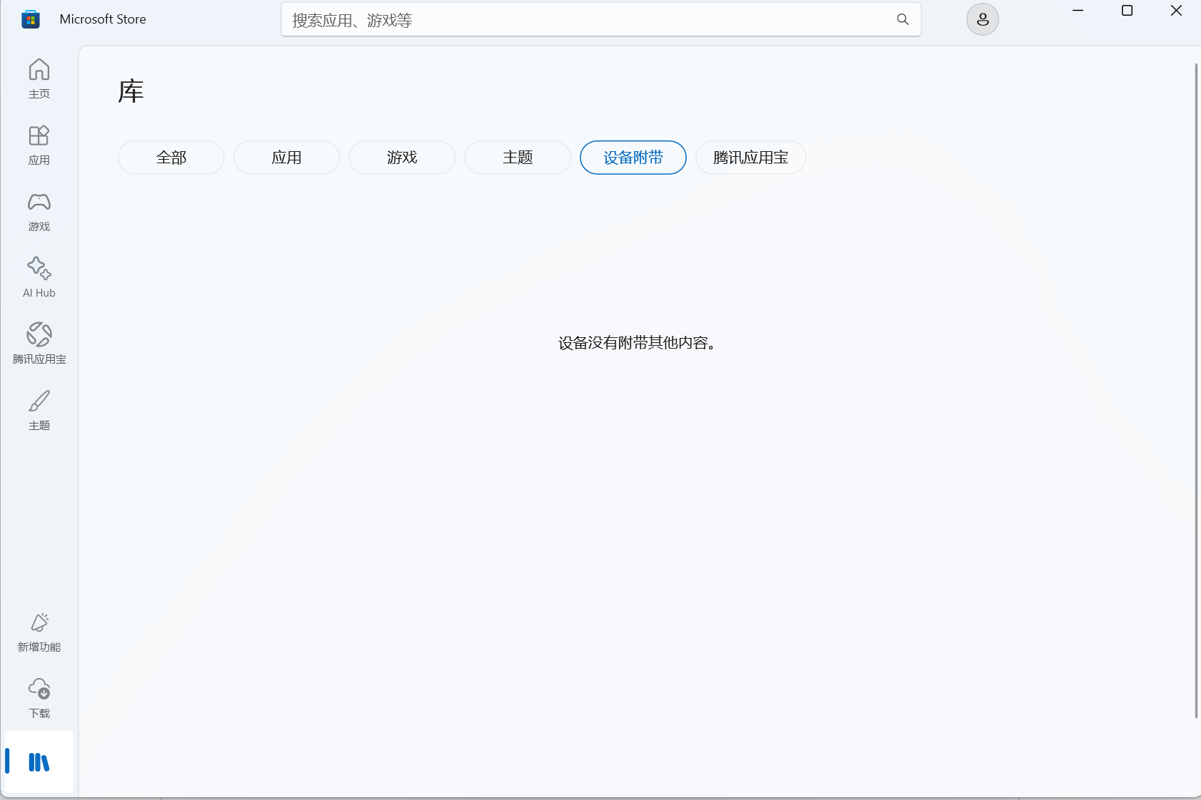Open AI Hub in the sidebar
The width and height of the screenshot is (1201, 800).
[x=39, y=277]
